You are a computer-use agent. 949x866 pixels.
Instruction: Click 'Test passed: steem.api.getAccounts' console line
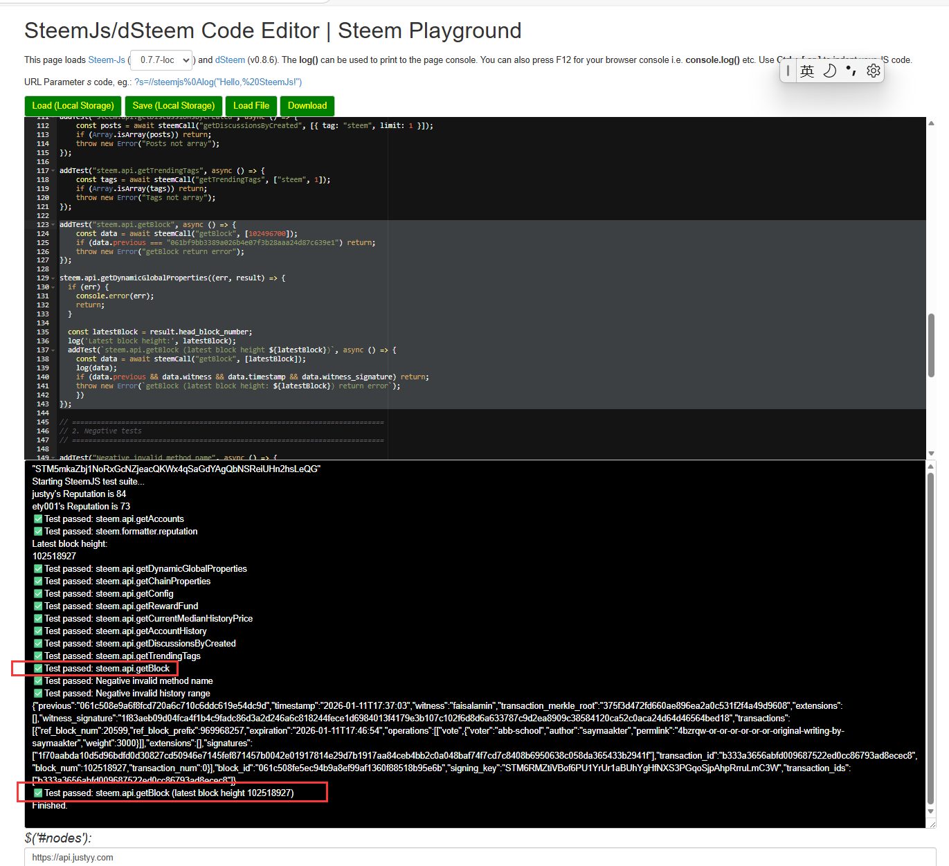109,519
